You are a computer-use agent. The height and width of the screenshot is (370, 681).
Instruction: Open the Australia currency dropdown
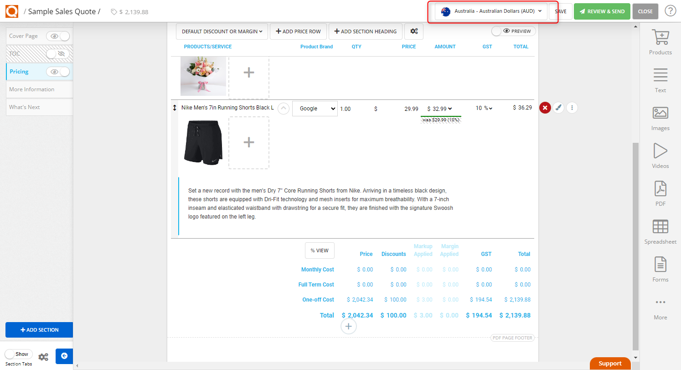(491, 11)
